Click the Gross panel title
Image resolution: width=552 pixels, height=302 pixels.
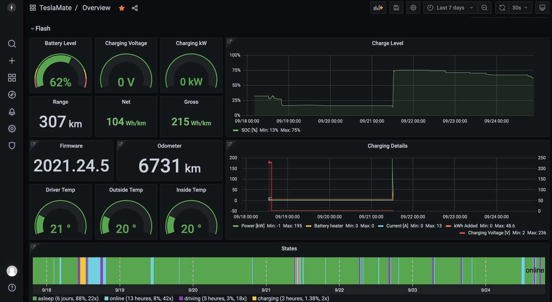(191, 102)
